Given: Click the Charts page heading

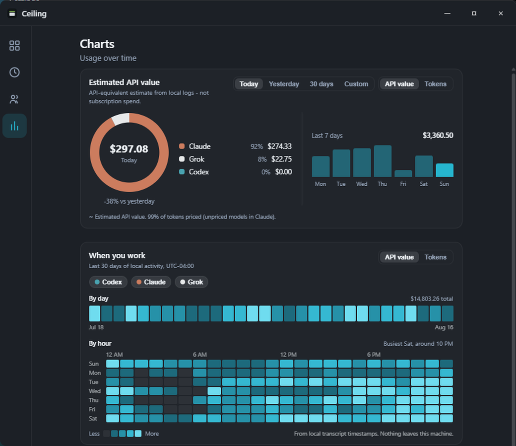Looking at the screenshot, I should coord(97,44).
